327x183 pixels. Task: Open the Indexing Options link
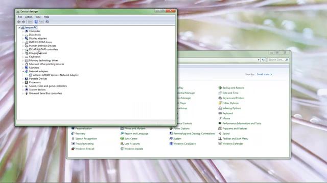[x=231, y=108]
